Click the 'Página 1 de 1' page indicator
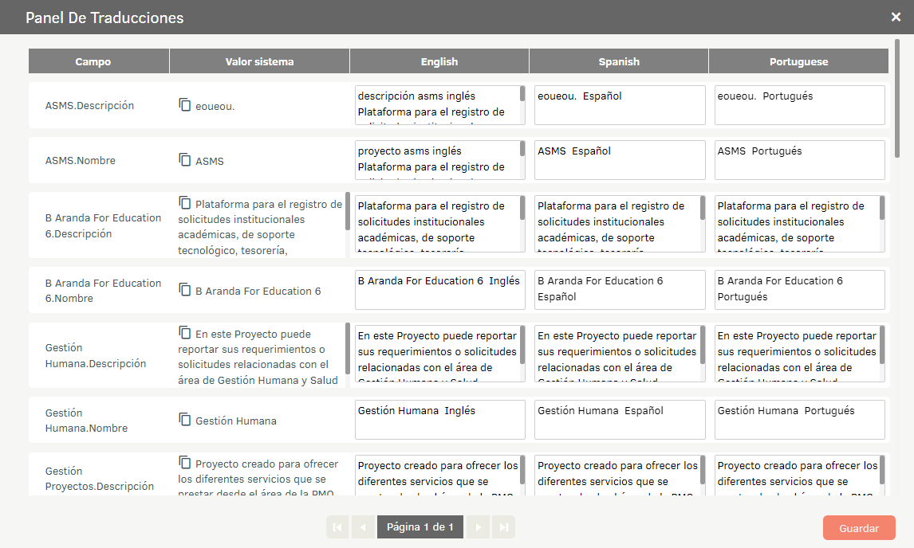The image size is (914, 548). click(x=420, y=527)
